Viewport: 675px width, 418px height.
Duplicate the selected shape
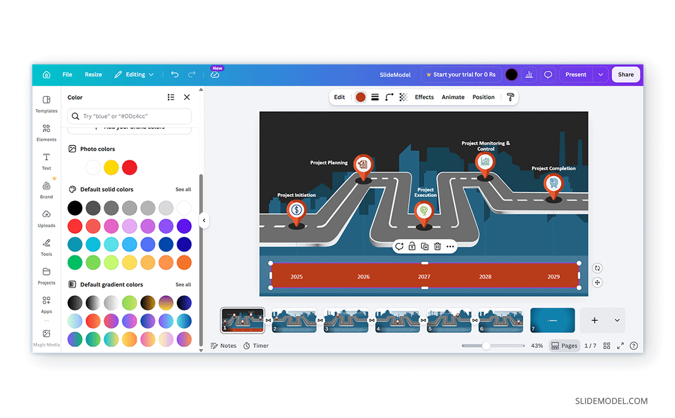pyautogui.click(x=425, y=246)
